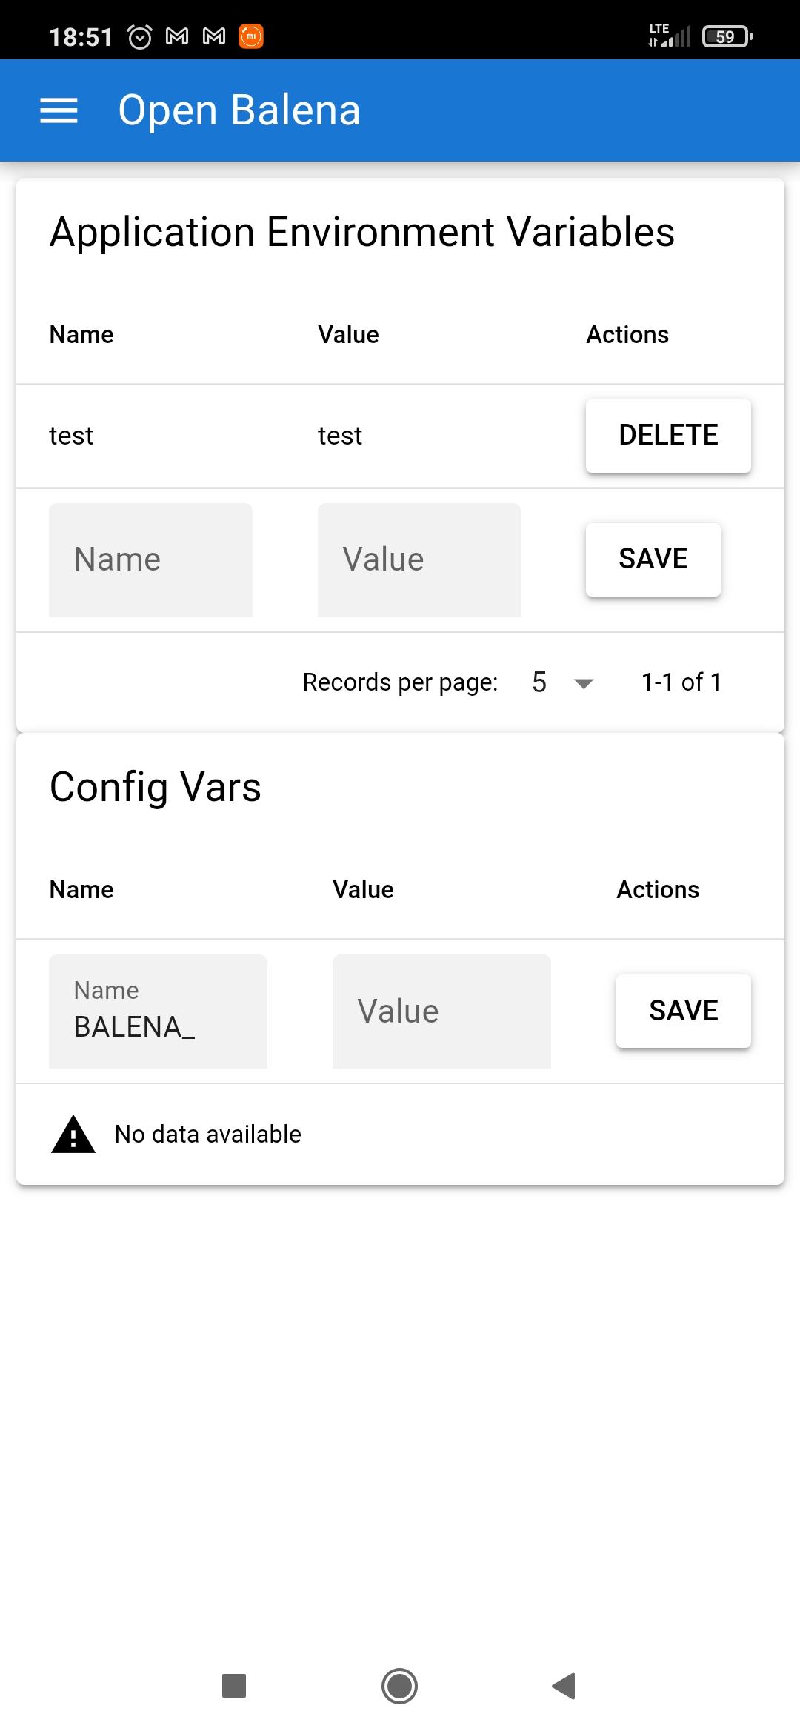Image resolution: width=800 pixels, height=1734 pixels.
Task: Tap the Android recent apps square button
Action: (x=234, y=1686)
